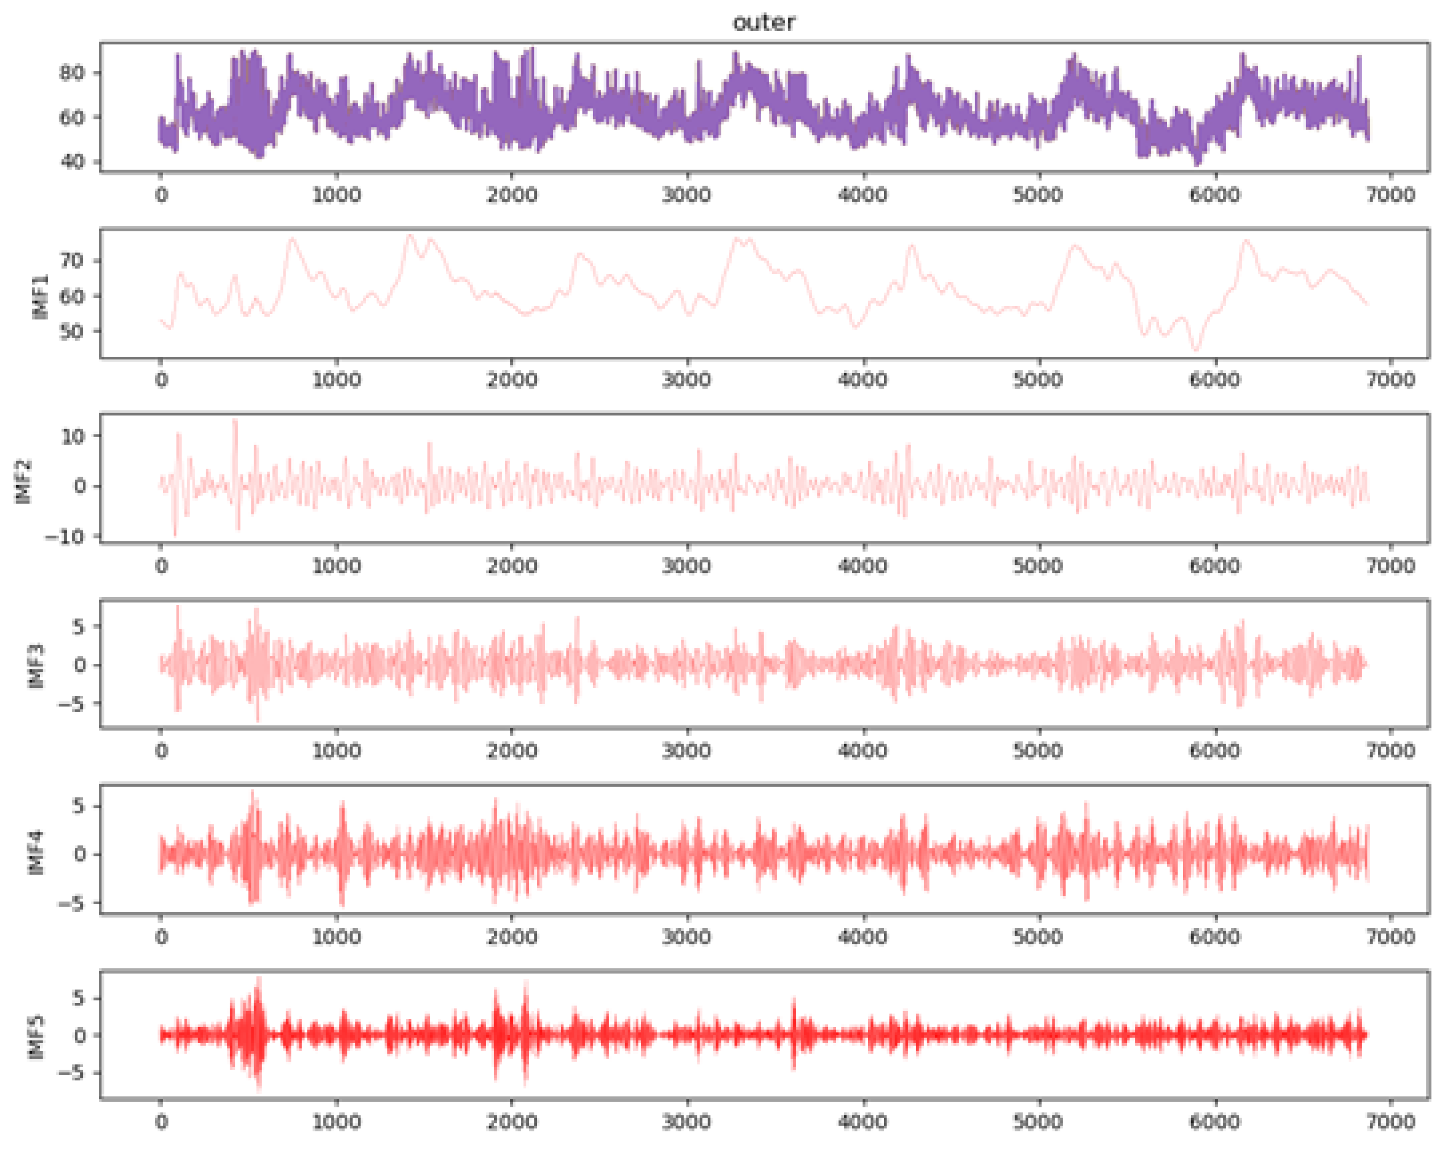The image size is (1446, 1149).
Task: Click the 0 y-tick on the IMF5 plot
Action: point(79,1035)
